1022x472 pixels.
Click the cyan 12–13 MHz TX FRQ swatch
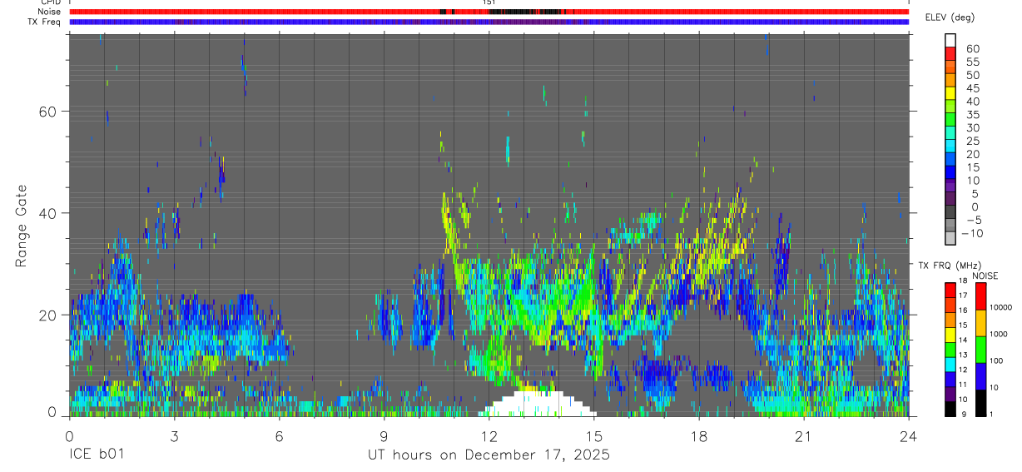coord(950,365)
